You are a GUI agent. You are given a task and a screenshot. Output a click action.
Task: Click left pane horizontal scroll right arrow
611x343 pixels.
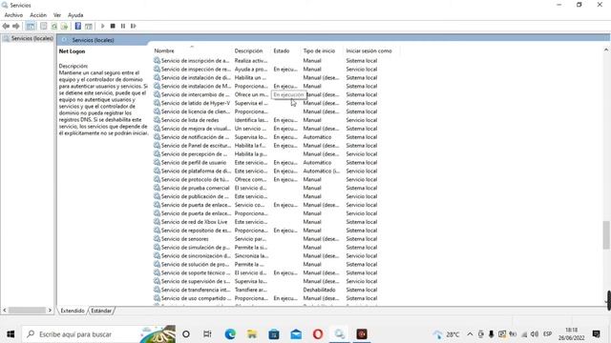[x=50, y=311]
